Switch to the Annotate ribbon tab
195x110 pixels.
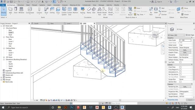coord(57,5)
